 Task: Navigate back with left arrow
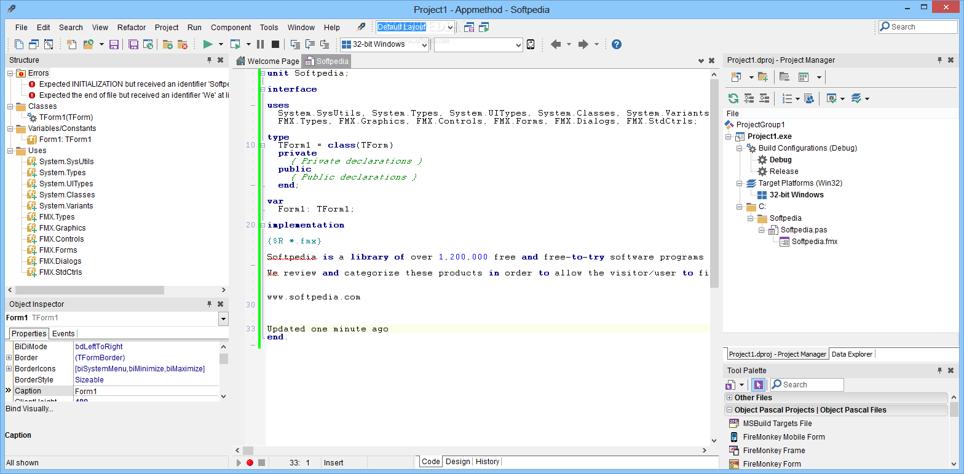[x=556, y=44]
